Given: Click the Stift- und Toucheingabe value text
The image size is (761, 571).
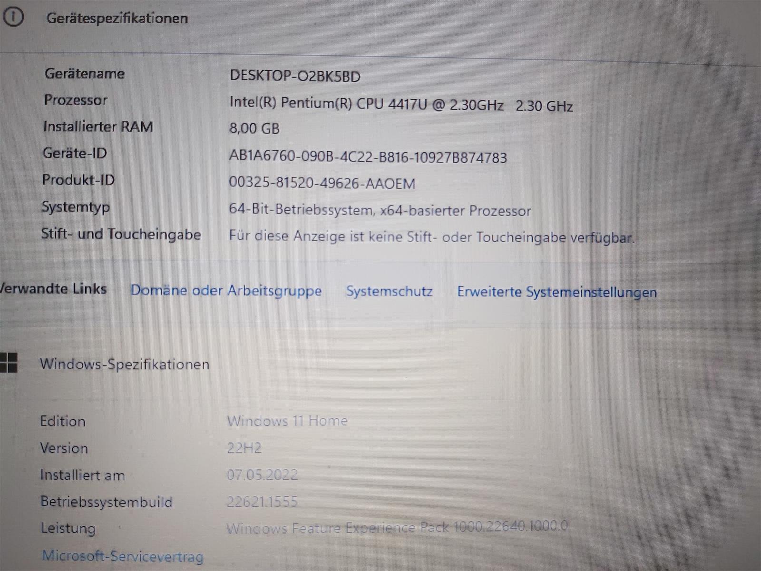Looking at the screenshot, I should (431, 237).
